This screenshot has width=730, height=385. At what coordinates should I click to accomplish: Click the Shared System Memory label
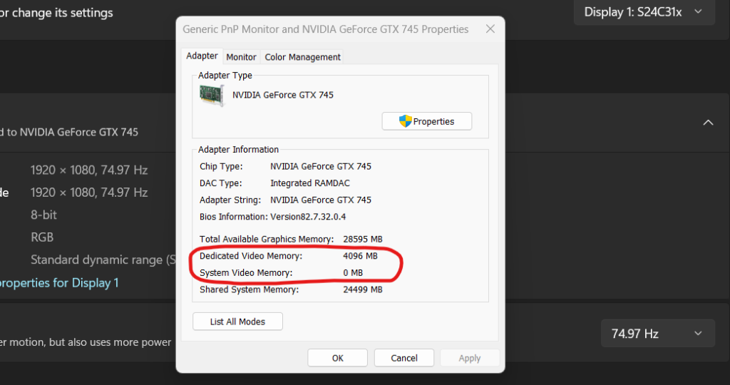pos(249,289)
